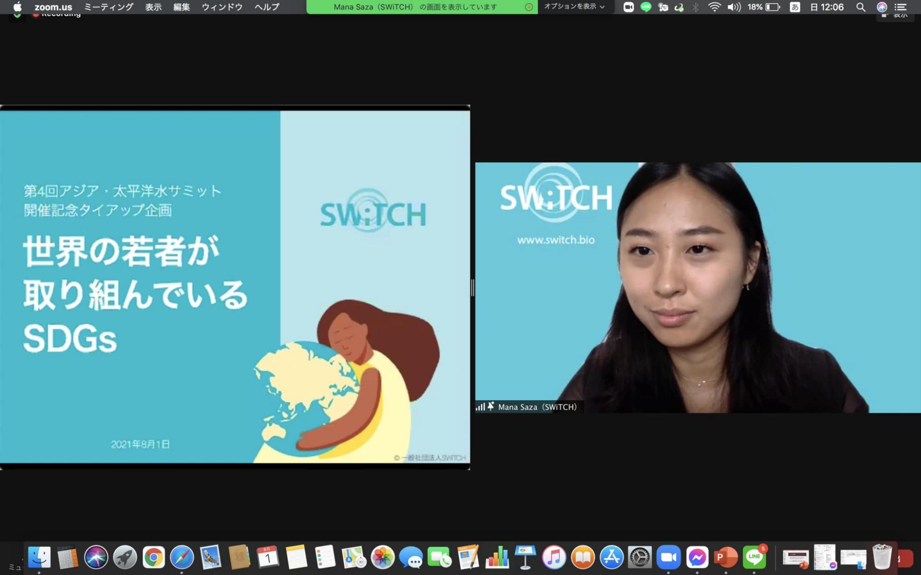The width and height of the screenshot is (921, 575).
Task: Open Numbers chart icon in dock
Action: point(497,557)
